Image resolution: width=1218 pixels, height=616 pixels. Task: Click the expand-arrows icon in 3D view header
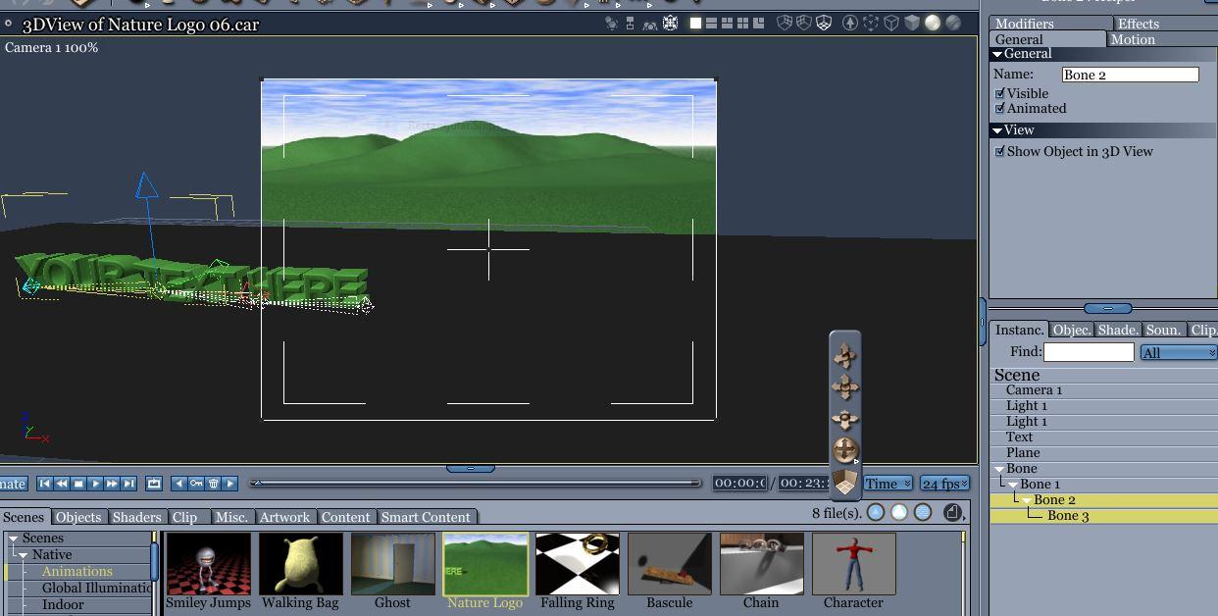[670, 23]
